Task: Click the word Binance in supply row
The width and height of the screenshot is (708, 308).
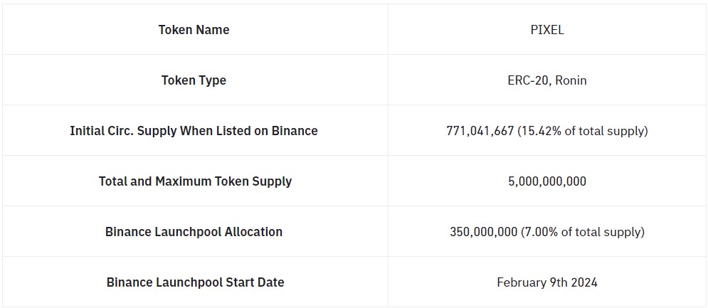Action: [295, 131]
